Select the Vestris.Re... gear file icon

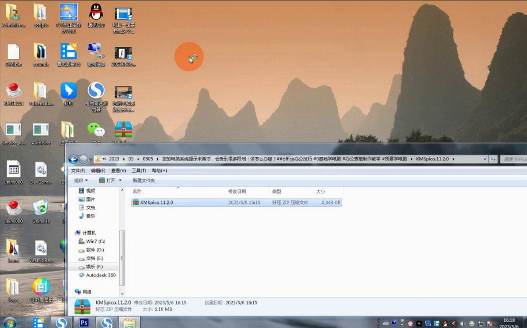tap(41, 251)
